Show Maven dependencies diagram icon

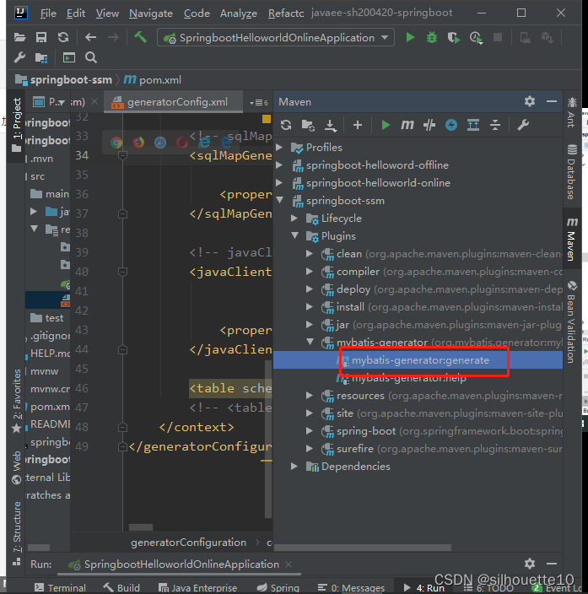pos(473,125)
